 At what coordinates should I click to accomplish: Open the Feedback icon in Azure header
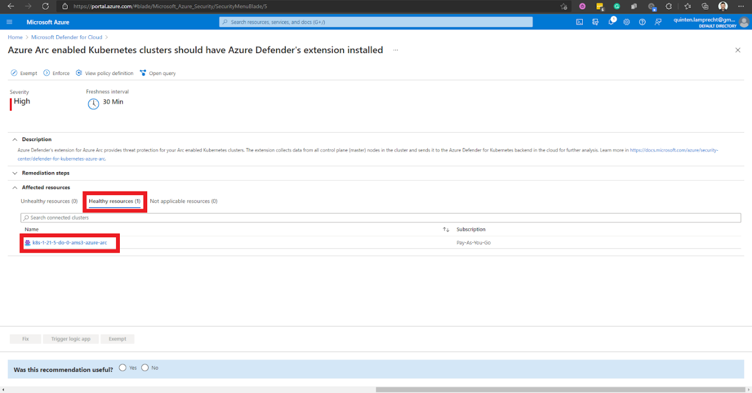(x=658, y=22)
